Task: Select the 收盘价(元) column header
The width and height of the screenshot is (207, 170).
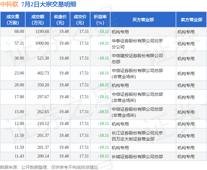Action: point(60,20)
